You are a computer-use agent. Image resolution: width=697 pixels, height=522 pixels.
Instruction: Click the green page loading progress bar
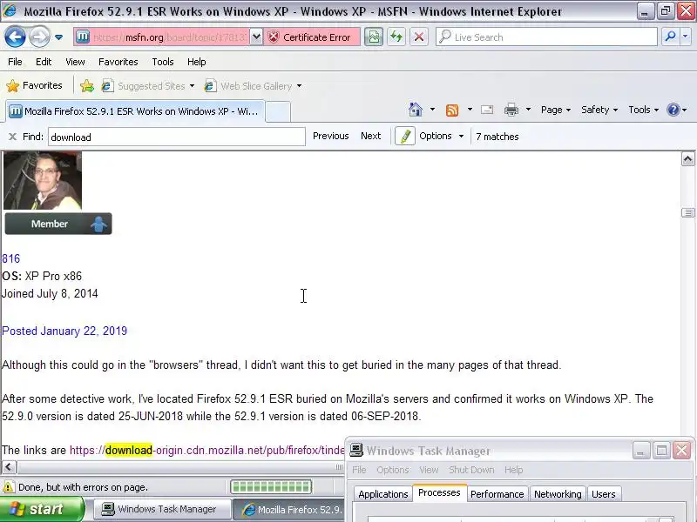(271, 487)
